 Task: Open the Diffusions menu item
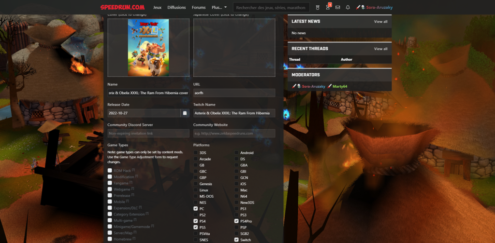(177, 7)
